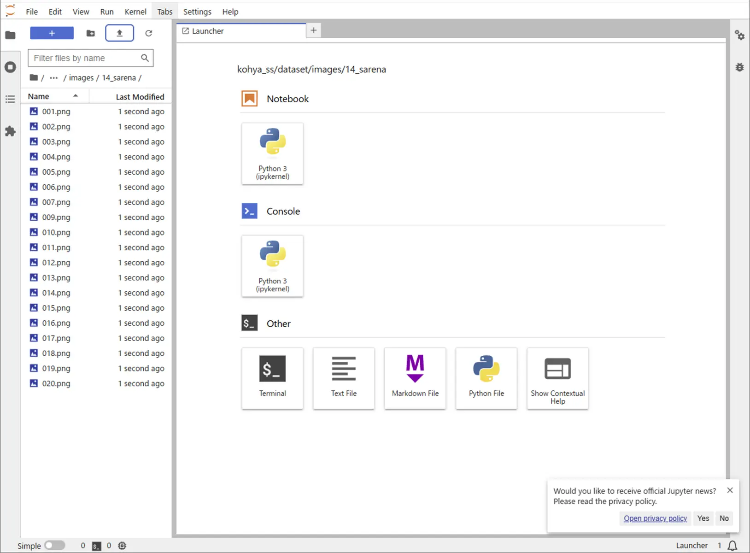Create a new Markdown File

click(415, 378)
